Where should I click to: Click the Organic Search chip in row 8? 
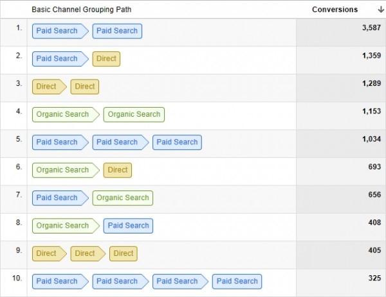[x=66, y=226]
